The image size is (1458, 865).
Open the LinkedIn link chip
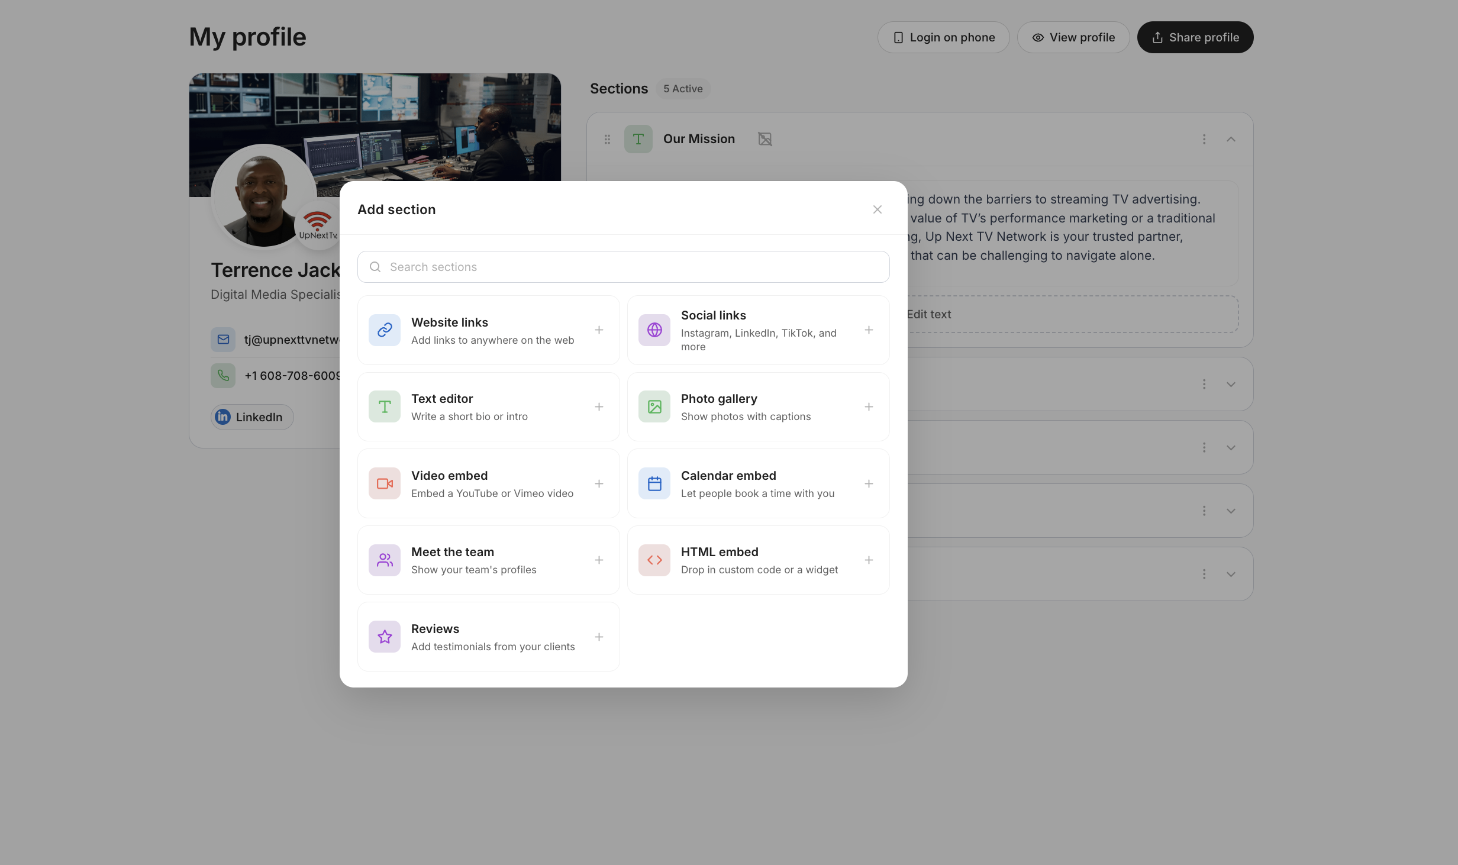point(252,417)
